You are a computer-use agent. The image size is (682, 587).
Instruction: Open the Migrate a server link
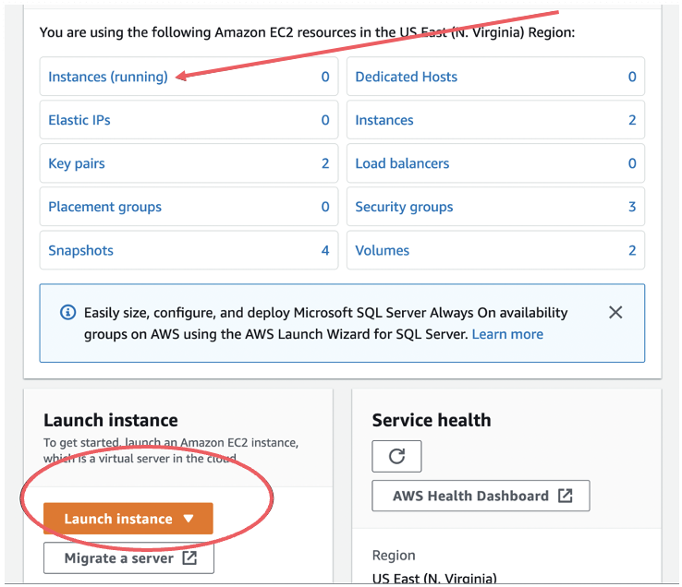128,557
